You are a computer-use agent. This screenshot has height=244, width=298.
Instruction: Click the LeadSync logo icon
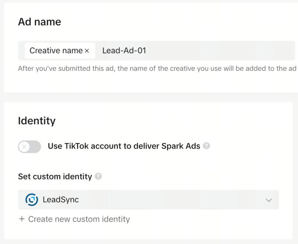coord(32,200)
